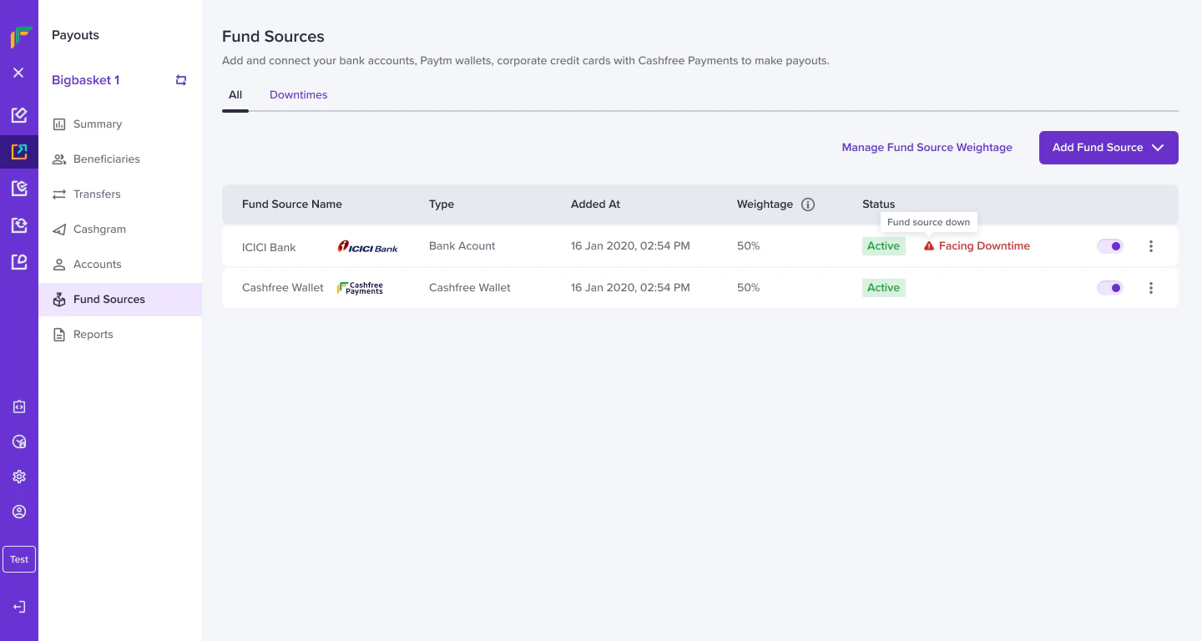
Task: Click the Type column header
Action: point(442,204)
